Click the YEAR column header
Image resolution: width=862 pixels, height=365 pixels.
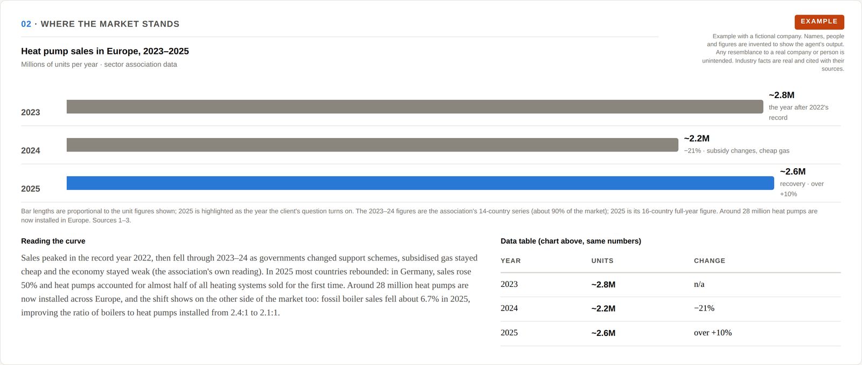(x=511, y=261)
